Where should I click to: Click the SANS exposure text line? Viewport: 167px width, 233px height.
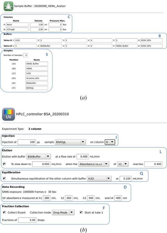click(29, 192)
